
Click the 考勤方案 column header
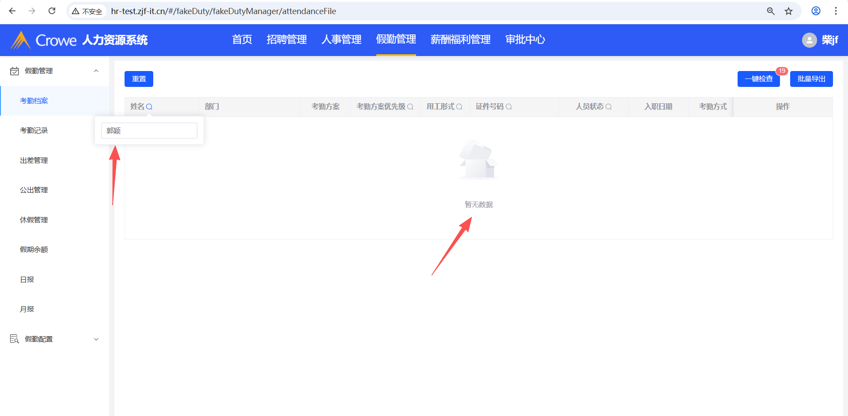[326, 107]
